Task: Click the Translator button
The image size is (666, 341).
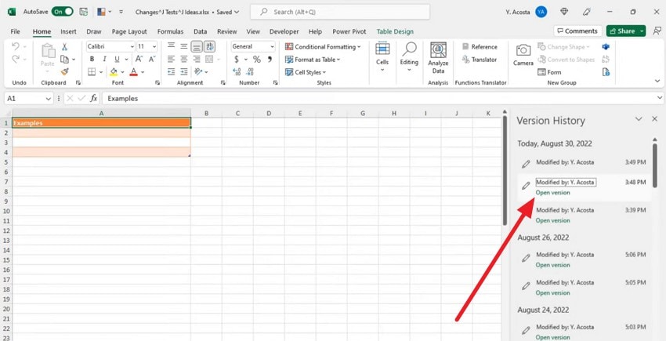Action: pyautogui.click(x=480, y=60)
